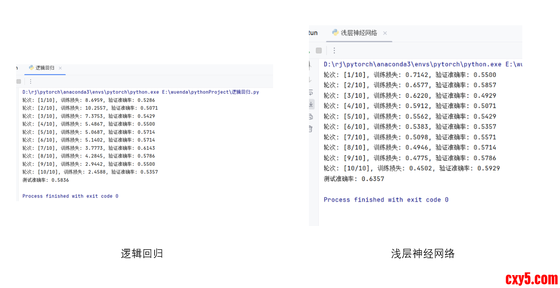
Task: Click the cxy5.com watermark link
Action: click(531, 279)
